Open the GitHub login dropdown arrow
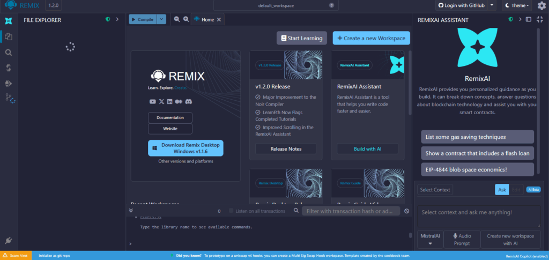The width and height of the screenshot is (549, 260). (492, 5)
